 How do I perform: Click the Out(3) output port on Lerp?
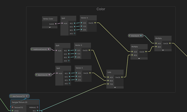122,77
